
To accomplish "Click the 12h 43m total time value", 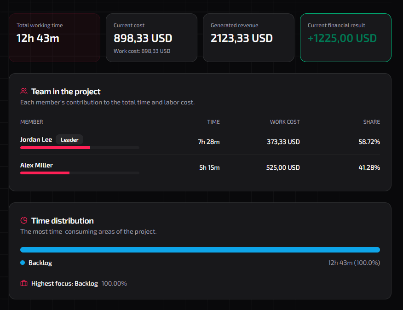I will (x=38, y=38).
